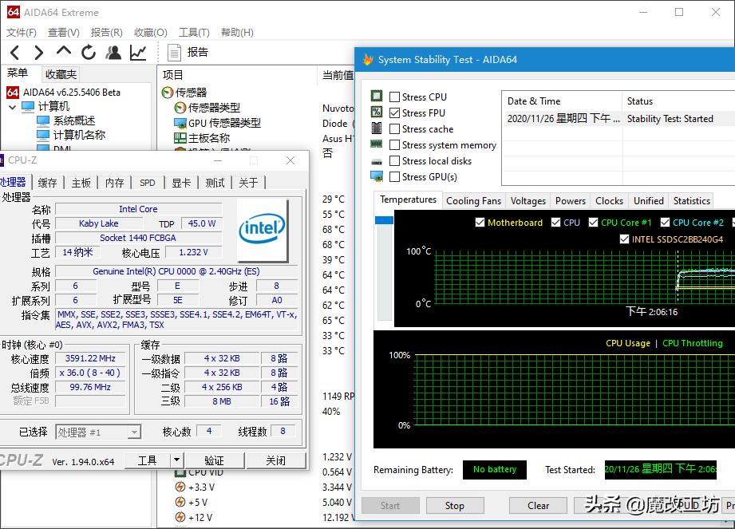Screen dimensions: 735x529
Task: Click the Clear button to reset results
Action: (537, 505)
